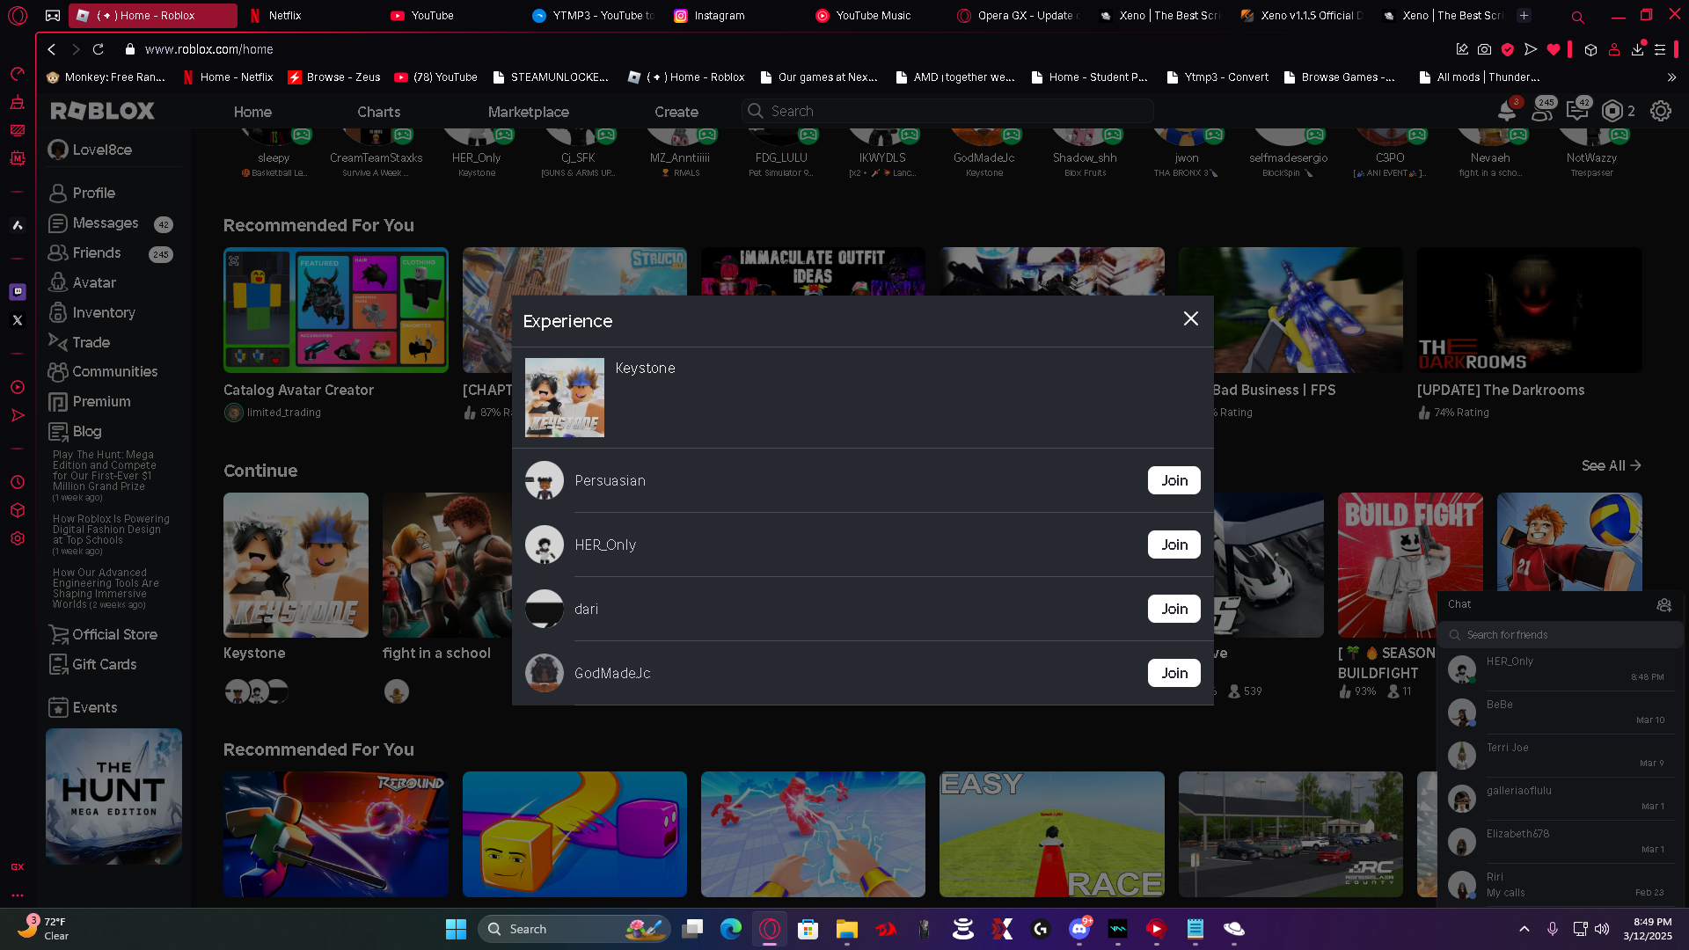The image size is (1689, 950).
Task: Open The Hunt Mega Edition banner
Action: (x=113, y=796)
